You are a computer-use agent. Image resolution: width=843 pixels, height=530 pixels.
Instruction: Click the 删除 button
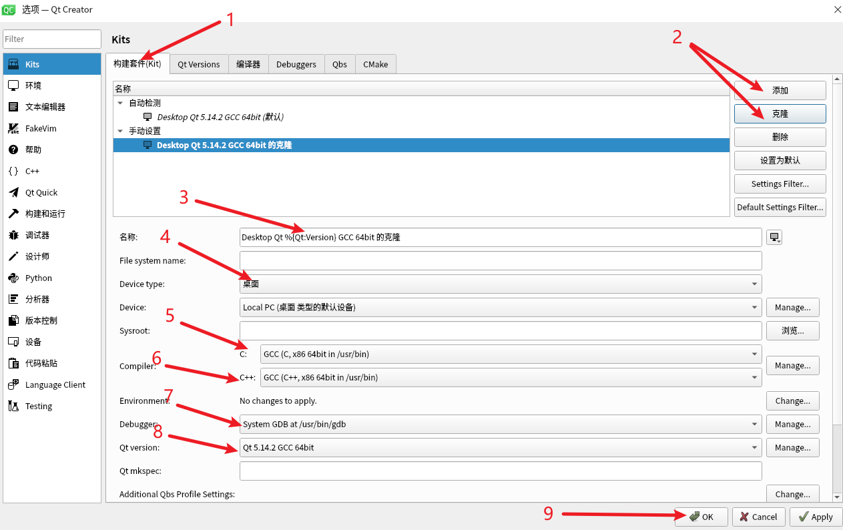(x=780, y=137)
